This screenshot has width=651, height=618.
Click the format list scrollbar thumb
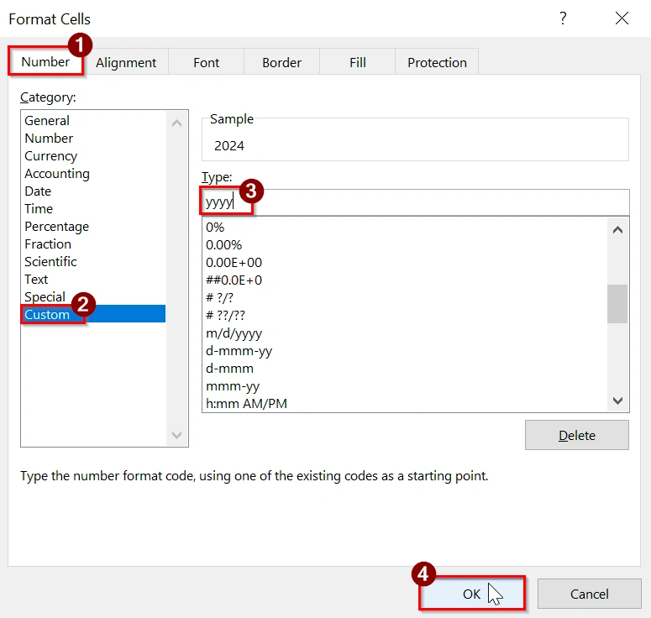(617, 303)
